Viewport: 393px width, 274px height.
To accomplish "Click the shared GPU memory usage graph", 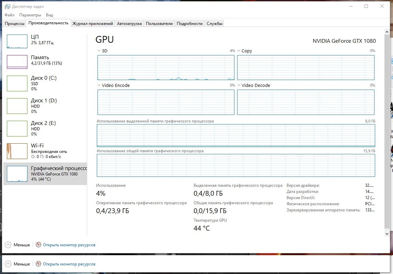I will (236, 165).
